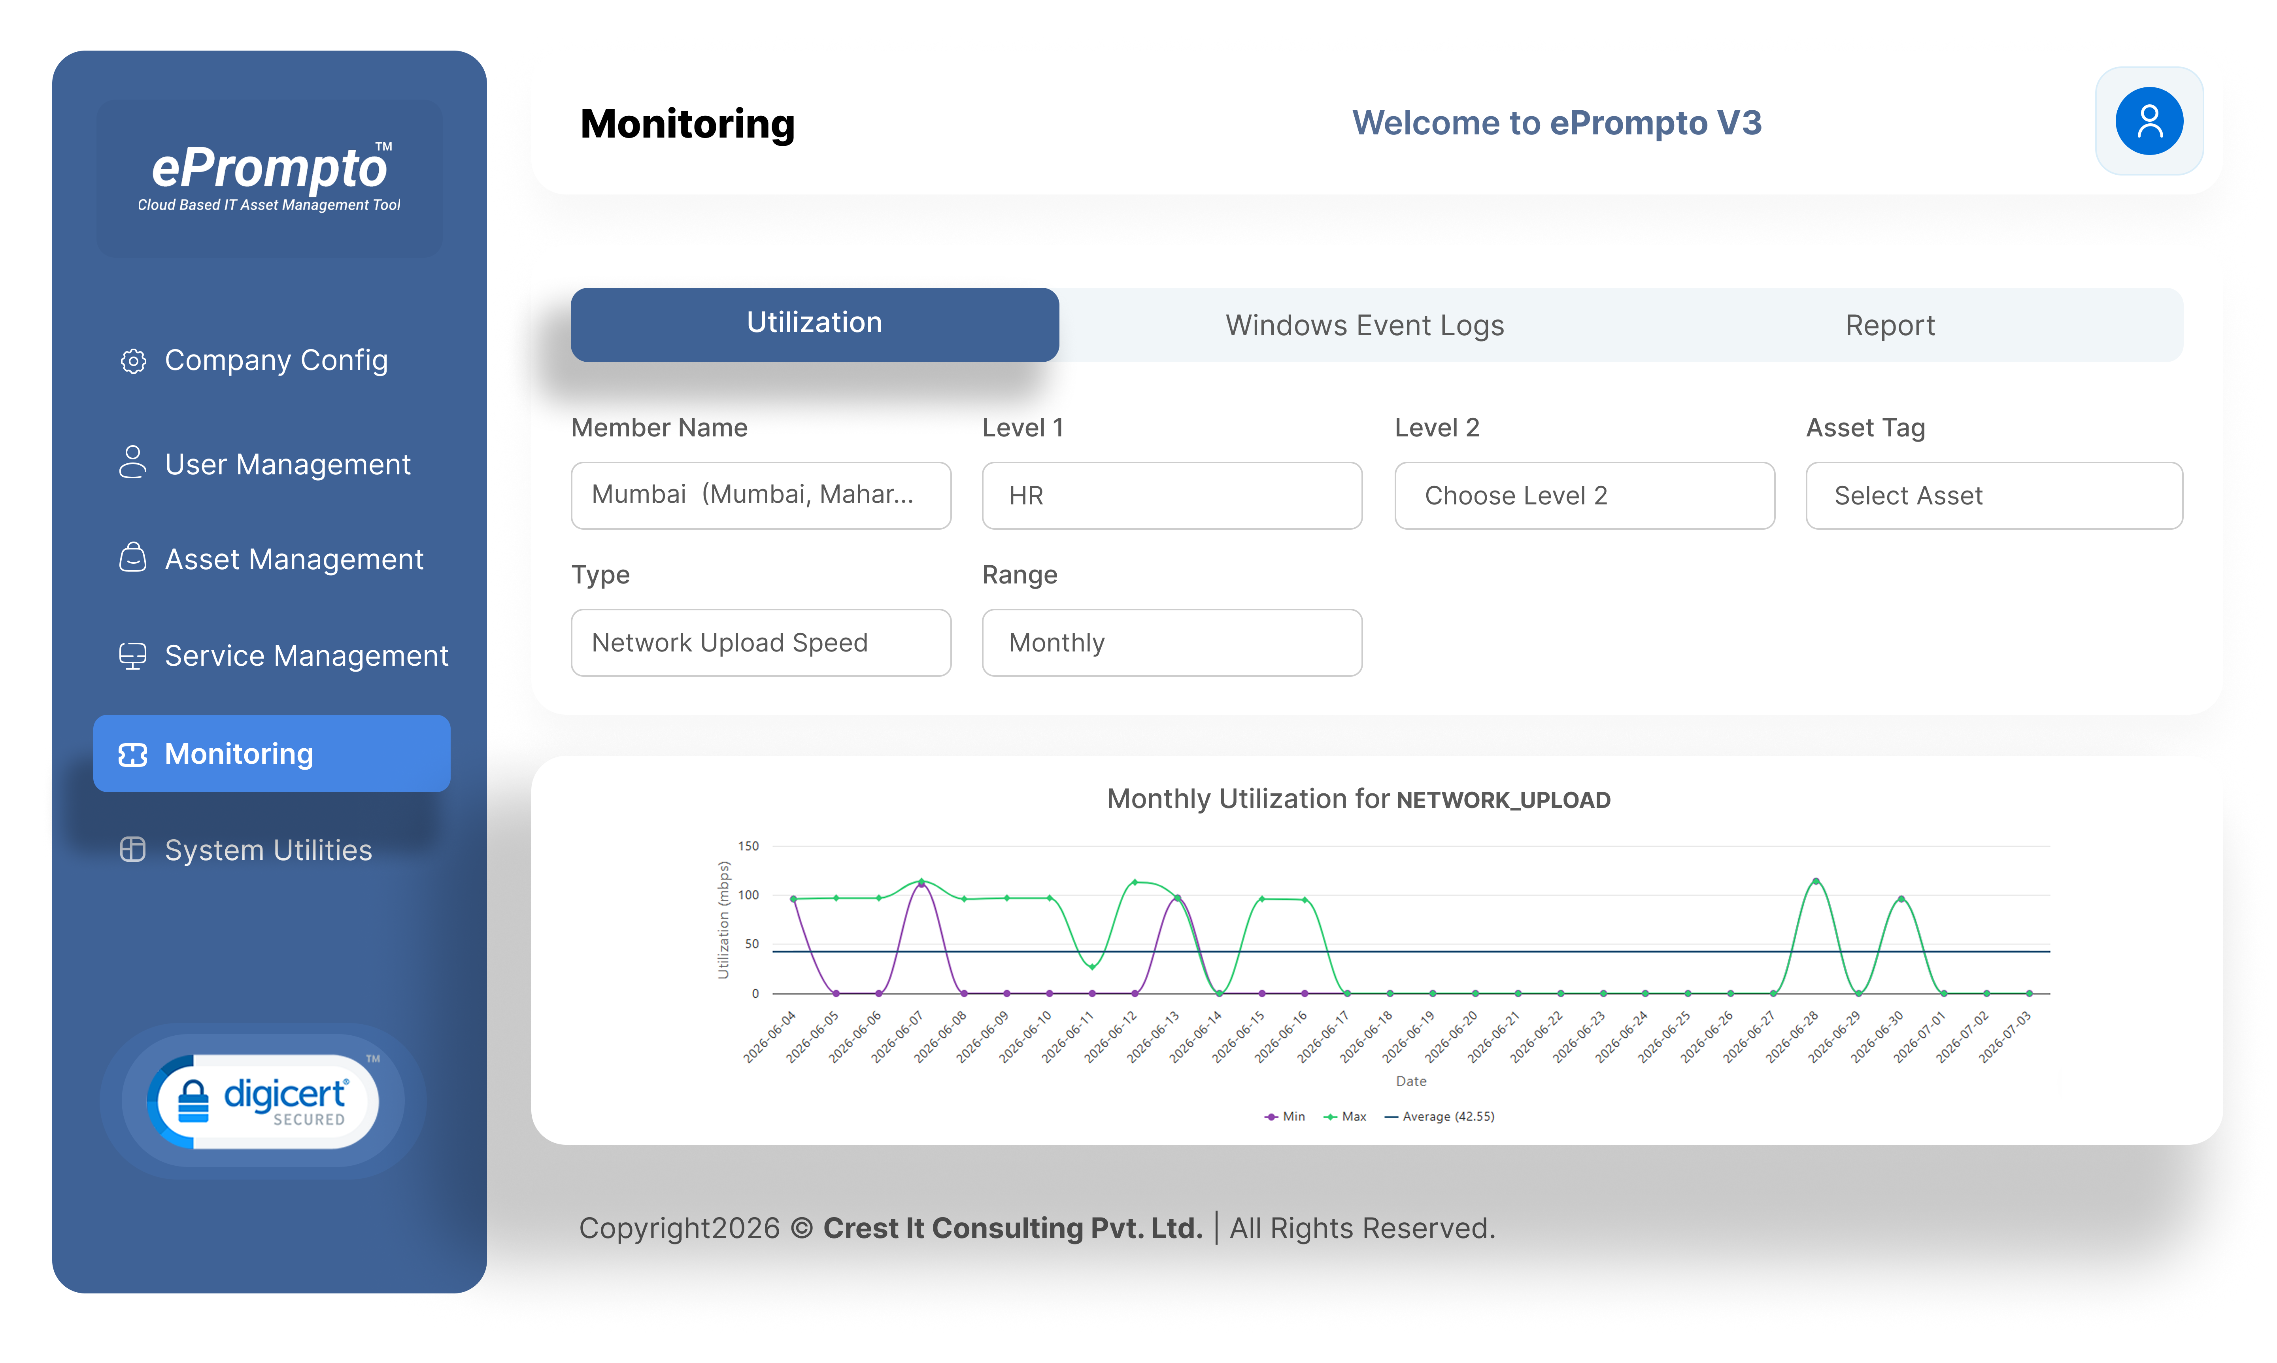Click the System Utilities grid icon
Image resolution: width=2277 pixels, height=1363 pixels.
133,850
